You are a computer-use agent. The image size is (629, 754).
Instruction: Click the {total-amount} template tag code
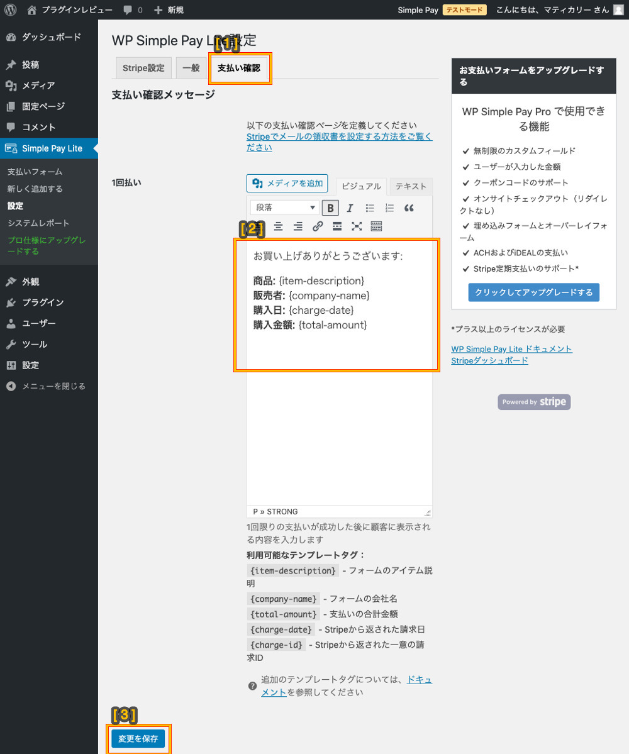[283, 614]
